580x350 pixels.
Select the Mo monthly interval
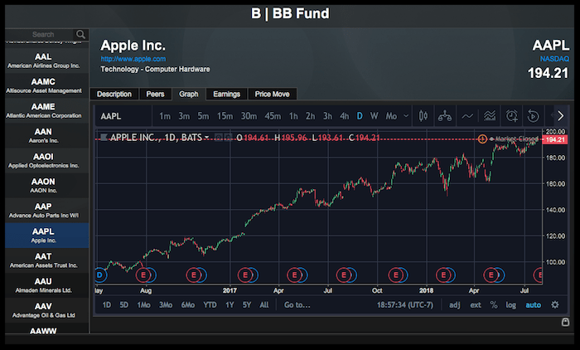(391, 116)
